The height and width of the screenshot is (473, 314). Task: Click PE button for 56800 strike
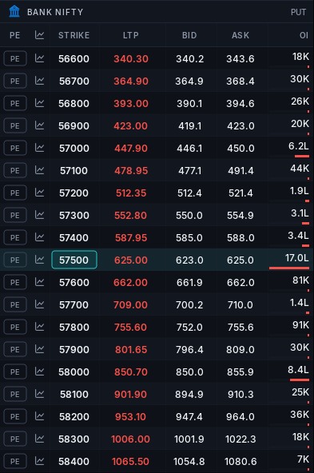(x=15, y=103)
